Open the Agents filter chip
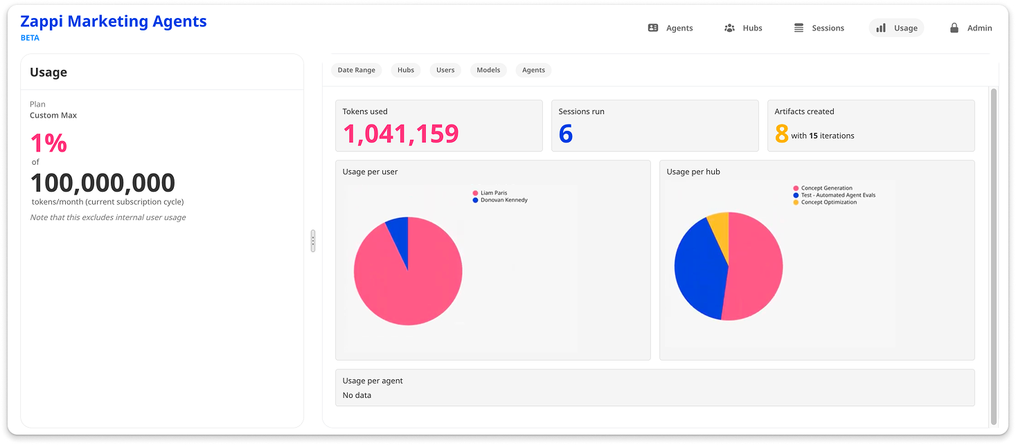 pyautogui.click(x=533, y=70)
